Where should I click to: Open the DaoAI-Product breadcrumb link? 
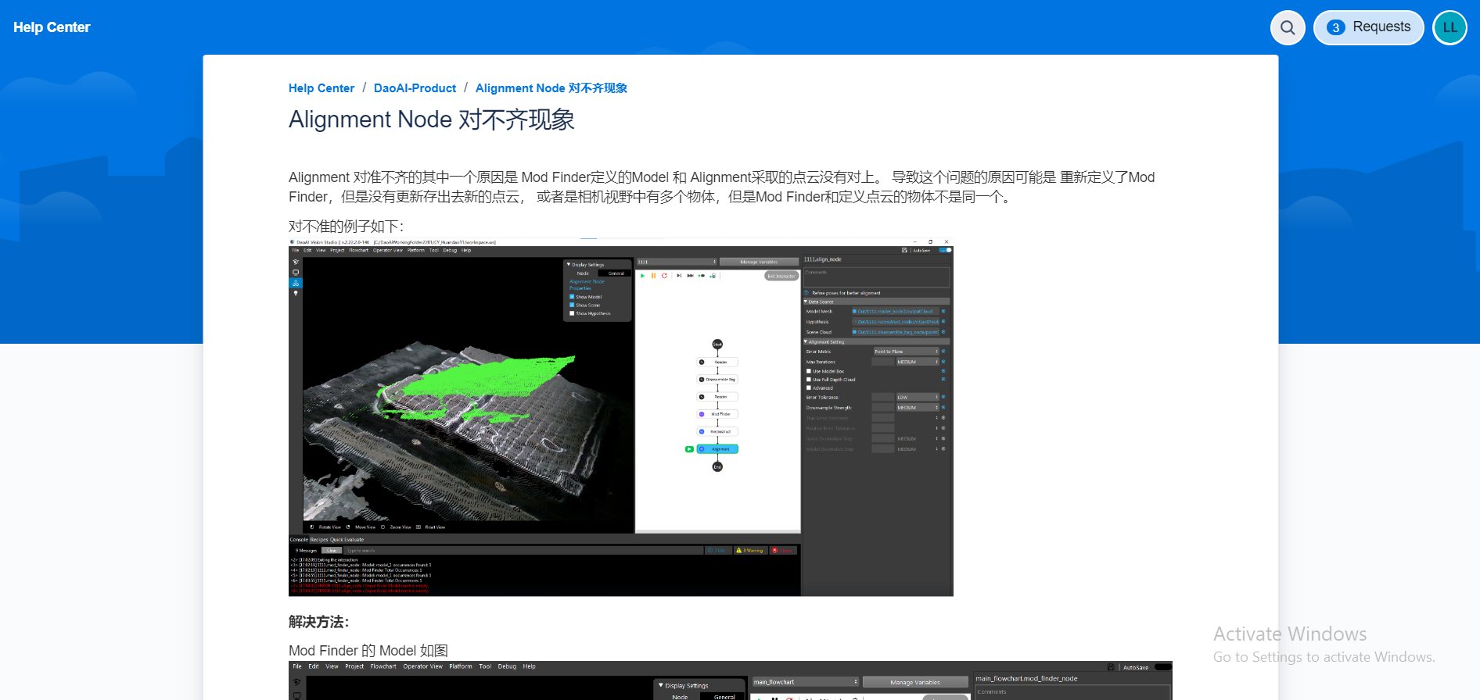coord(415,88)
